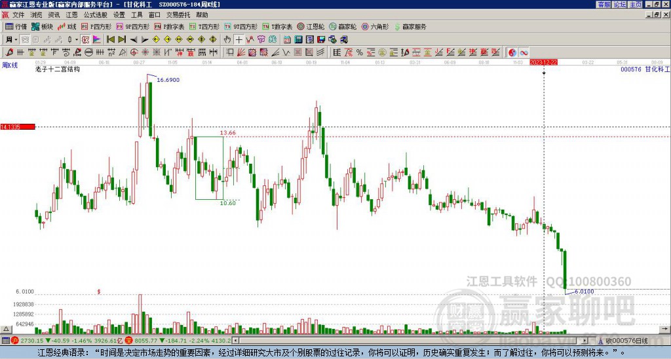The height and width of the screenshot is (359, 671).
Task: Open the P四方形 tool
Action: point(96,26)
